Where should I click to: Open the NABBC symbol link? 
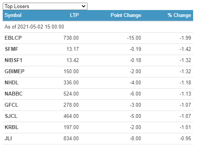14,94
